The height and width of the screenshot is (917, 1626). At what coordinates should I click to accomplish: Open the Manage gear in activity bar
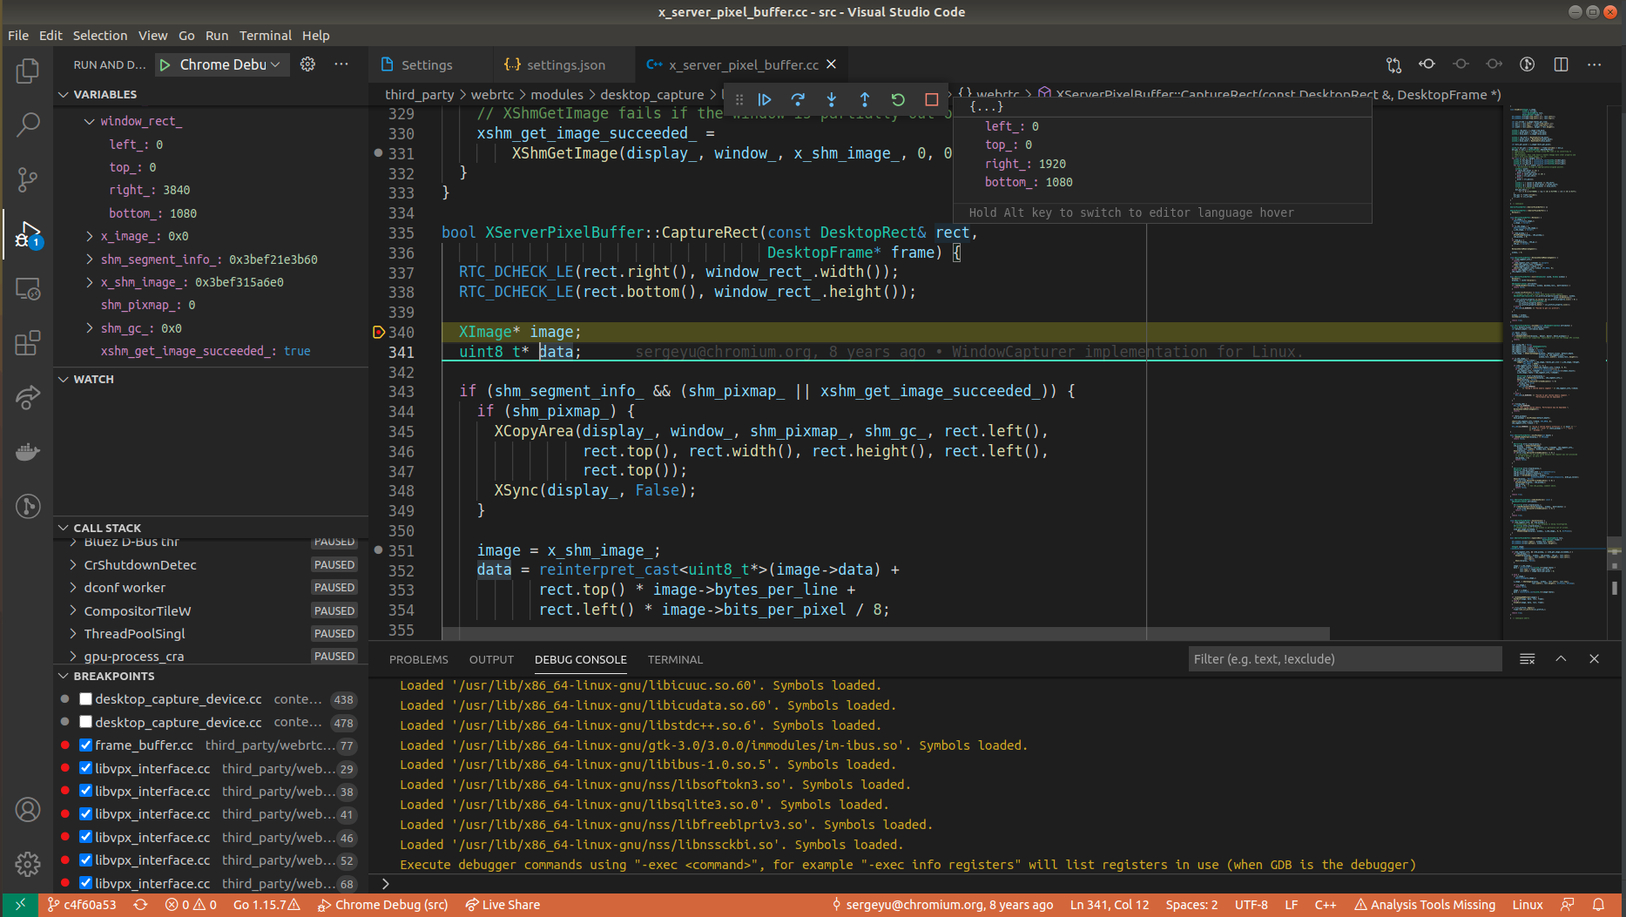tap(28, 864)
